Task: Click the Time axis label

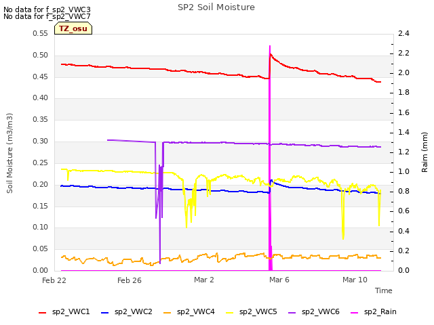Action: (x=384, y=290)
